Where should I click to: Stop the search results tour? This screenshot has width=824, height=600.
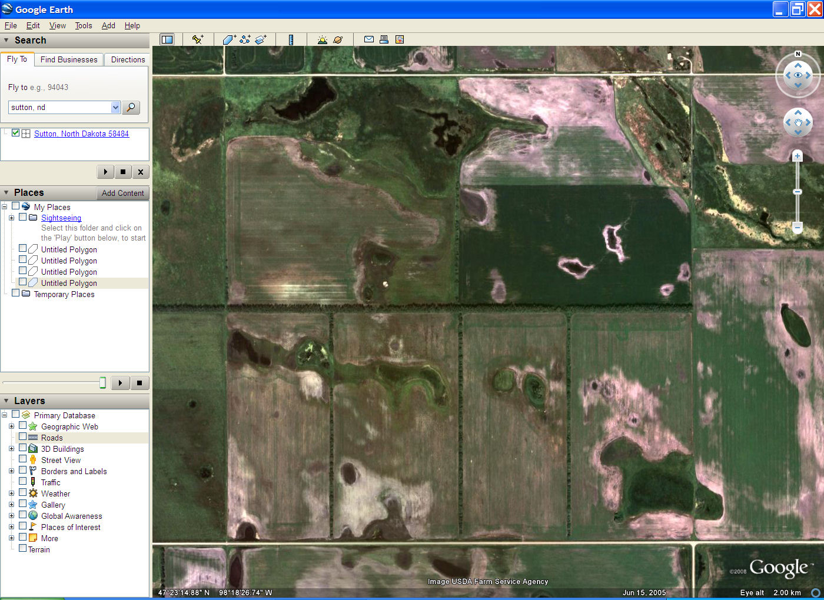pyautogui.click(x=123, y=172)
